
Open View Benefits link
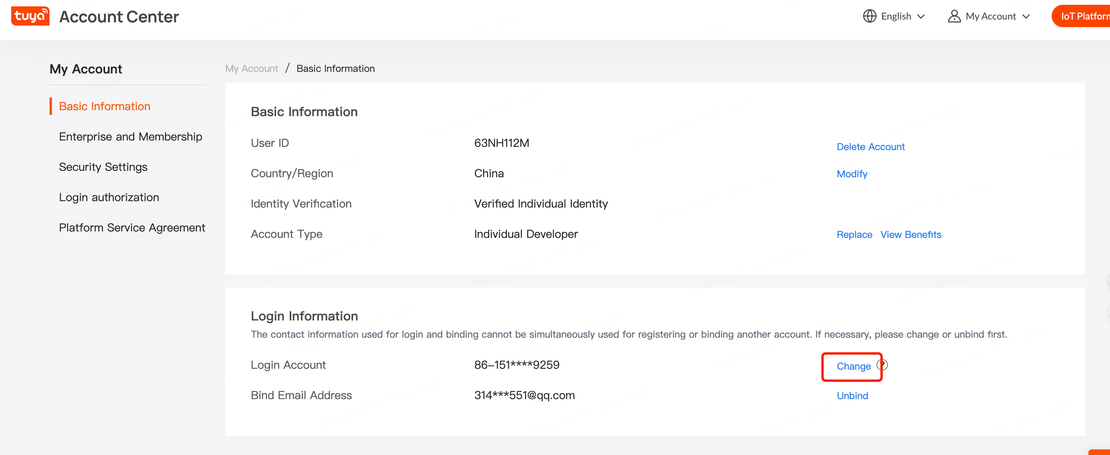point(911,235)
